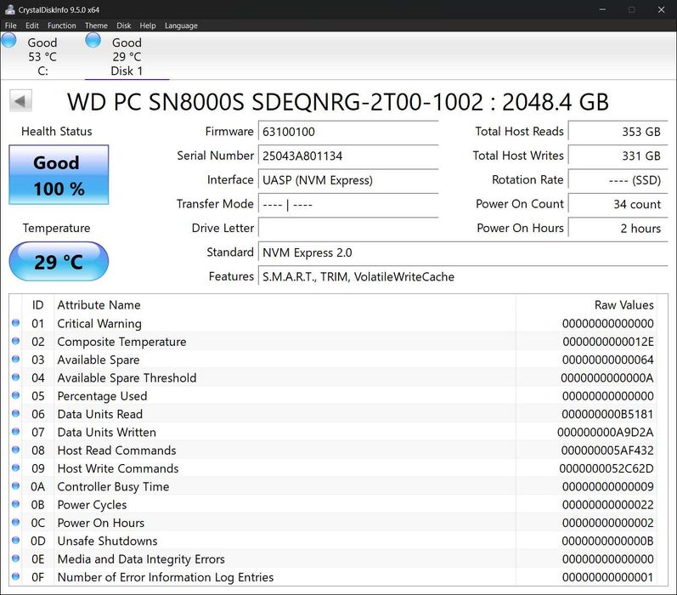Image resolution: width=677 pixels, height=595 pixels.
Task: Click the status dot beside Media and Data Integrity Errors
Action: [x=16, y=558]
